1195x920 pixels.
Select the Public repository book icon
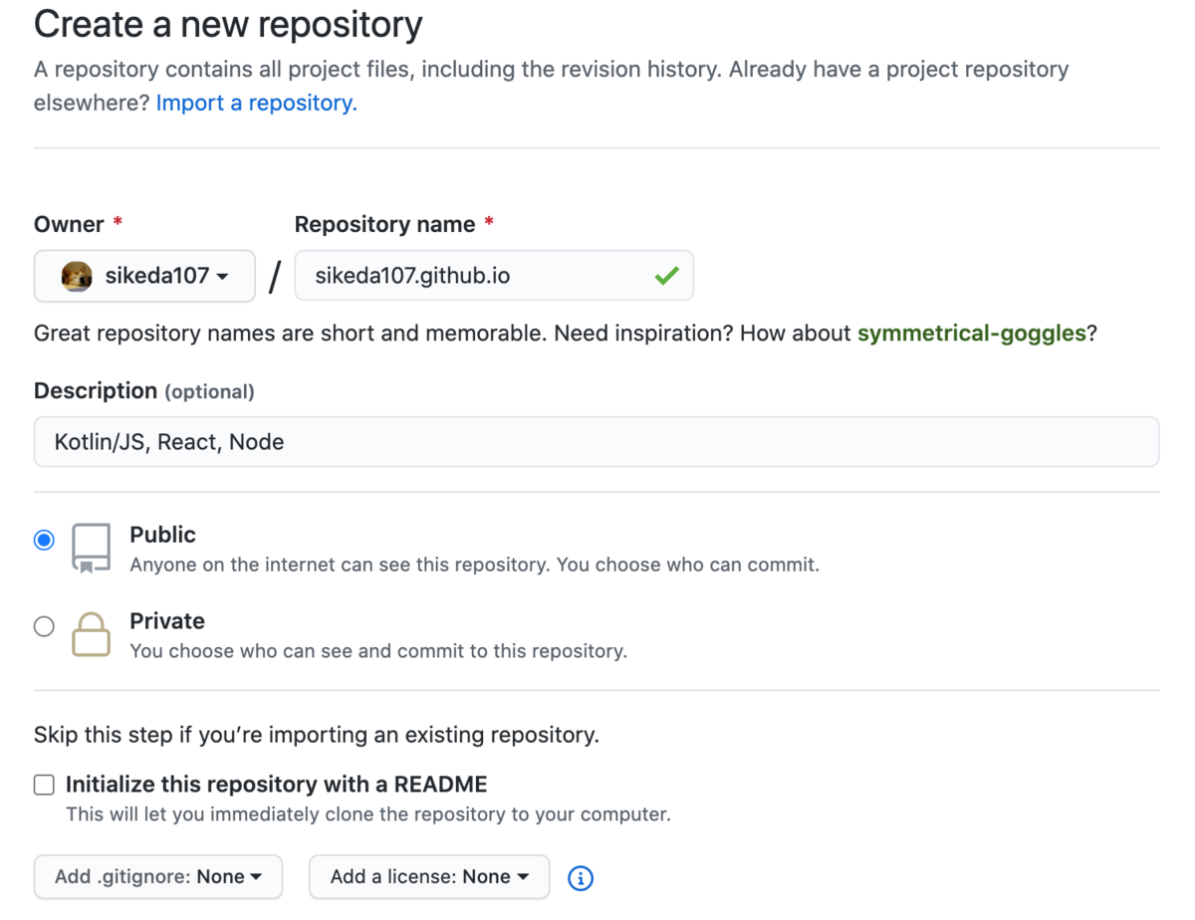click(91, 547)
